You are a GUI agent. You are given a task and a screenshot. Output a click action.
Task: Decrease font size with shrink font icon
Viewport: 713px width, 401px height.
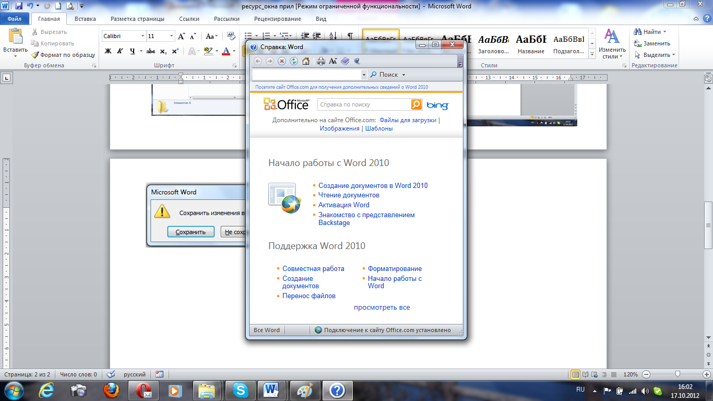[193, 36]
